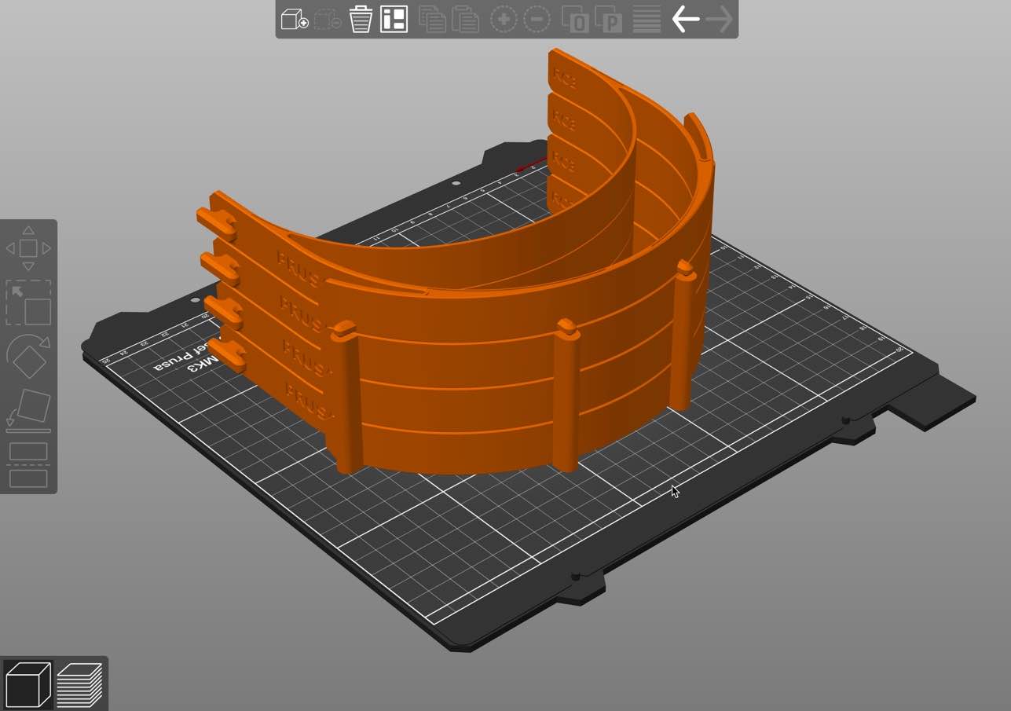Switch to the 3D editor view
This screenshot has height=711, width=1011.
tap(27, 684)
